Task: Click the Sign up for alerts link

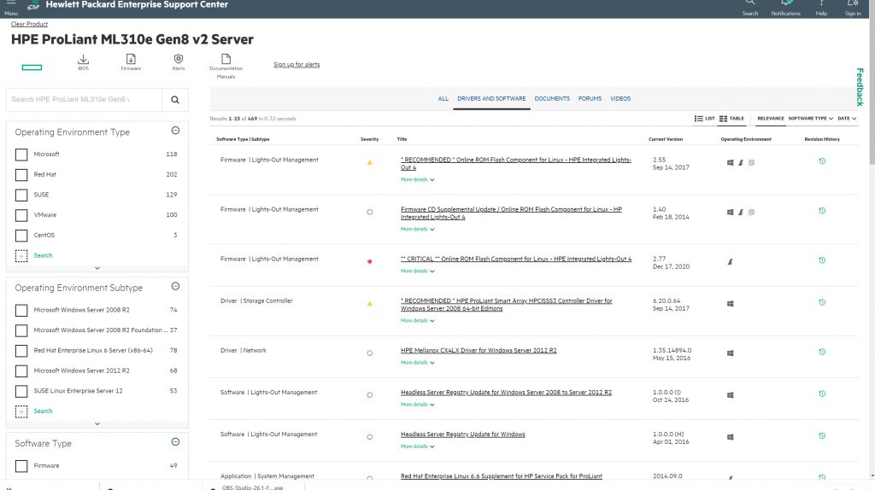Action: 297,65
